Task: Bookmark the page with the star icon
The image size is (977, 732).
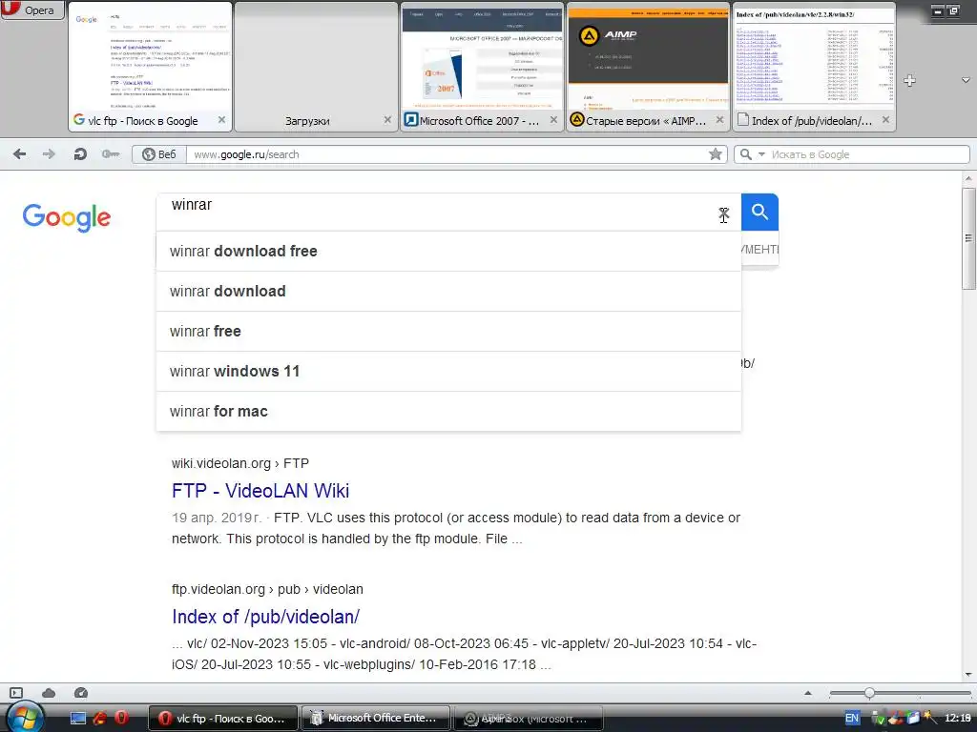Action: pyautogui.click(x=716, y=154)
